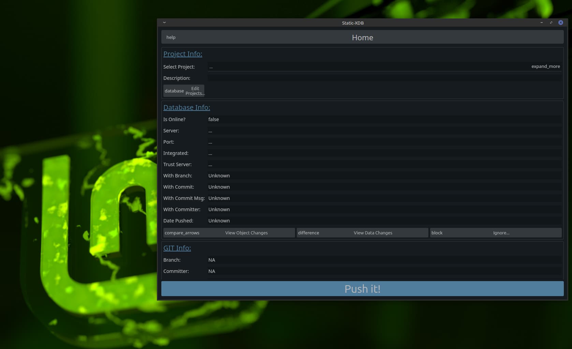Click the Description text field
Image resolution: width=572 pixels, height=349 pixels.
point(384,78)
